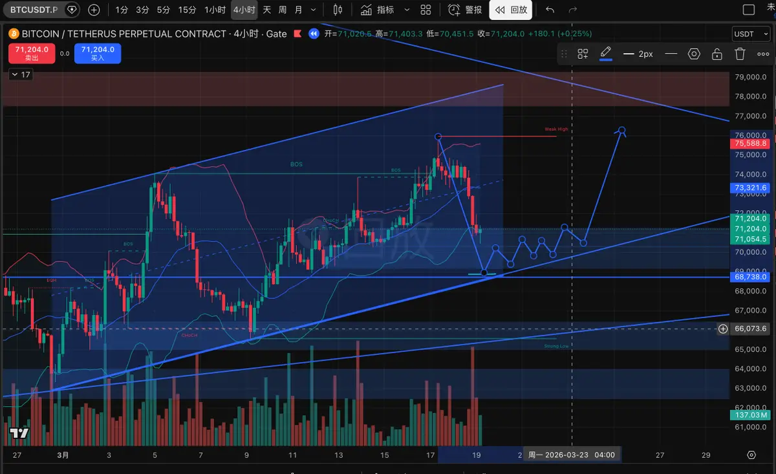Toggle the lock on selected drawing
This screenshot has height=474, width=776.
pyautogui.click(x=717, y=54)
